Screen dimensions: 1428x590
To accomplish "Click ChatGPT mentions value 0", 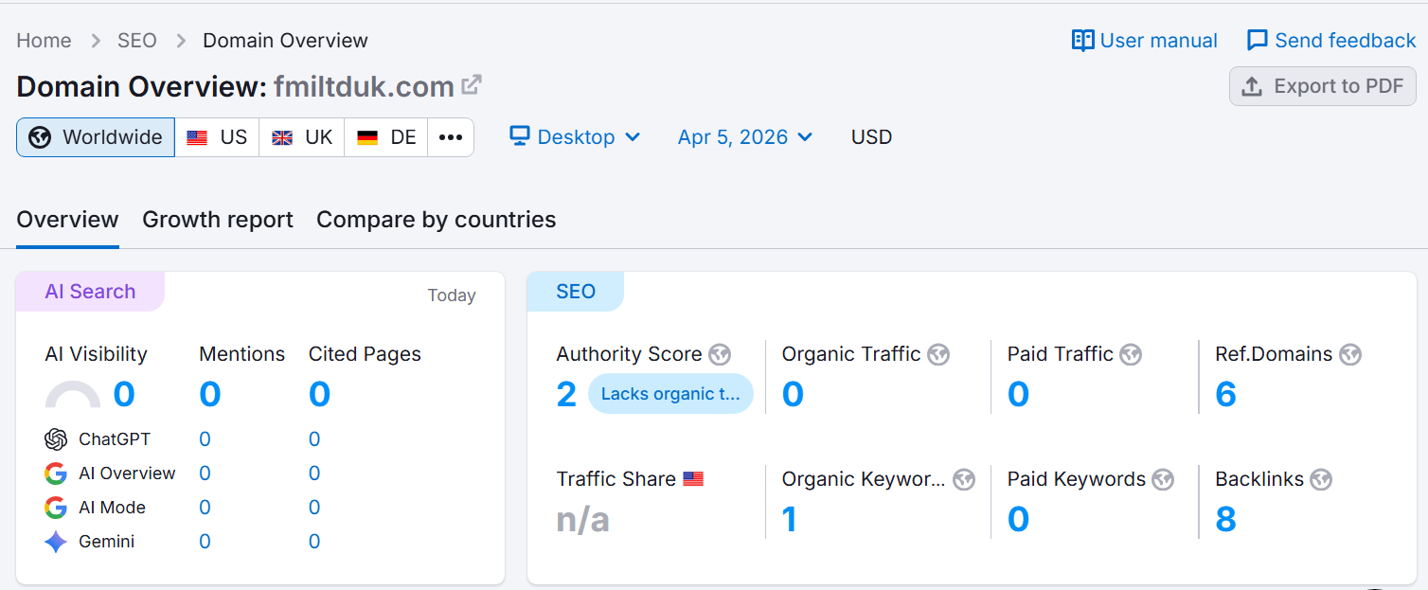I will tap(205, 439).
